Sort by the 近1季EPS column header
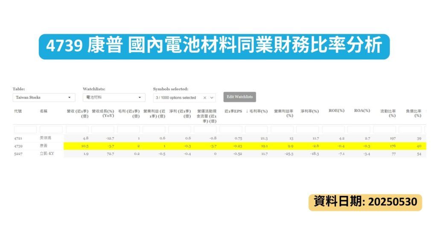The height and width of the screenshot is (246, 437). (x=233, y=111)
